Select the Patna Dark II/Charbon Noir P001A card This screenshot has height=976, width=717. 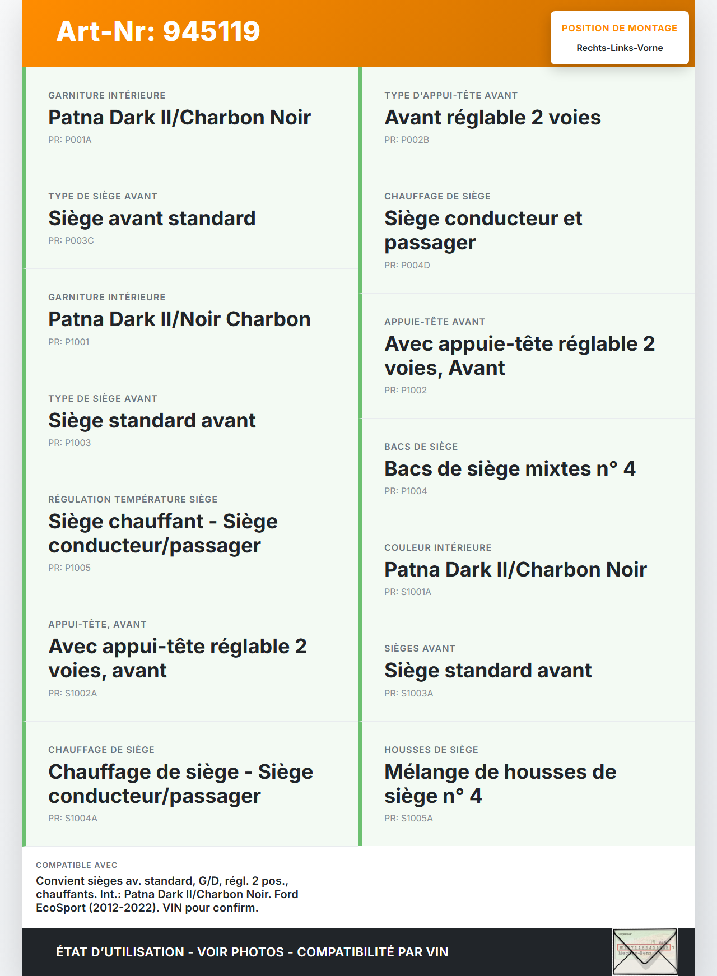click(191, 118)
